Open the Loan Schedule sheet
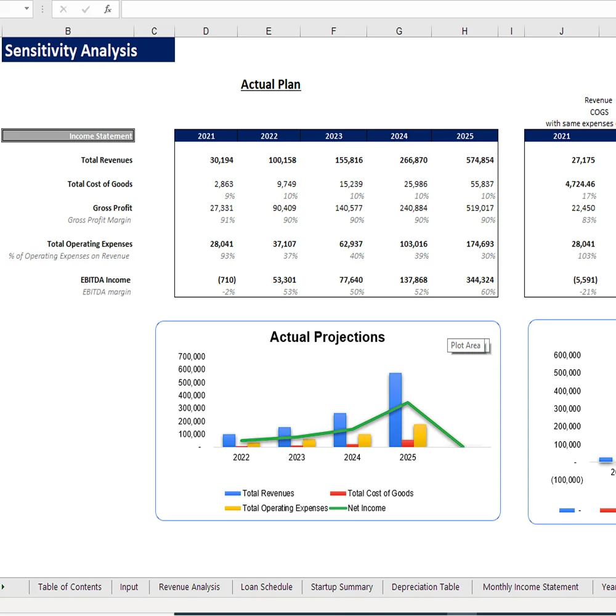This screenshot has height=616, width=616. click(266, 586)
